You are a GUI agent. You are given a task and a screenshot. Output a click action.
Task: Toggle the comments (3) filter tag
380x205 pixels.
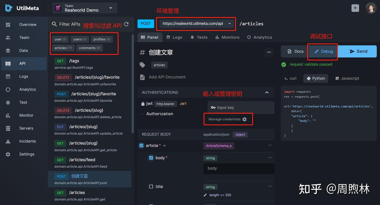click(x=89, y=48)
